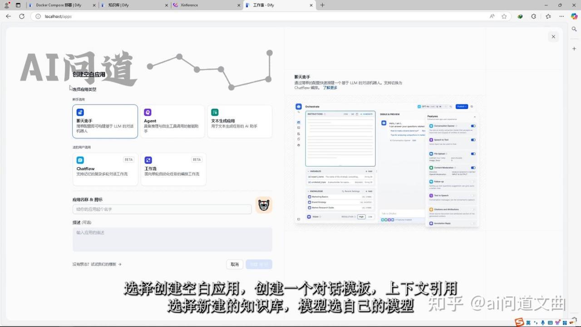Click the 进阶用户适用 section label
581x327 pixels.
(x=82, y=147)
